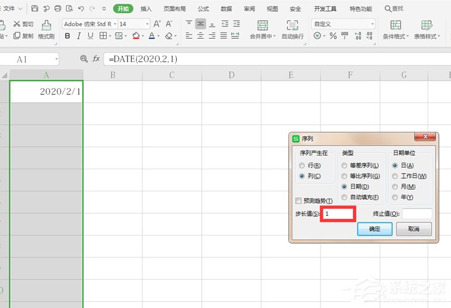
Task: Open the 公式 ribbon tab
Action: click(x=203, y=9)
